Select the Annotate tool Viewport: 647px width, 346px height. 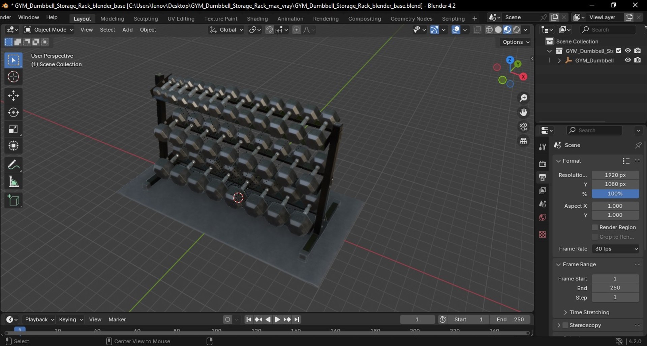13,165
